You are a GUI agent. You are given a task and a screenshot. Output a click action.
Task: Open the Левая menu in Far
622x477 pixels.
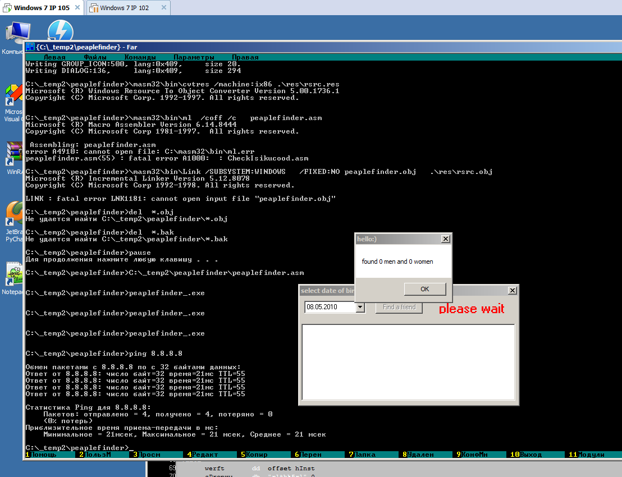[54, 57]
